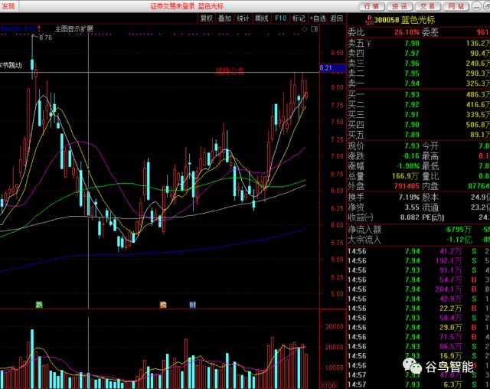Click the 标记 mark toolbar button
Image resolution: width=490 pixels, height=389 pixels.
[299, 18]
